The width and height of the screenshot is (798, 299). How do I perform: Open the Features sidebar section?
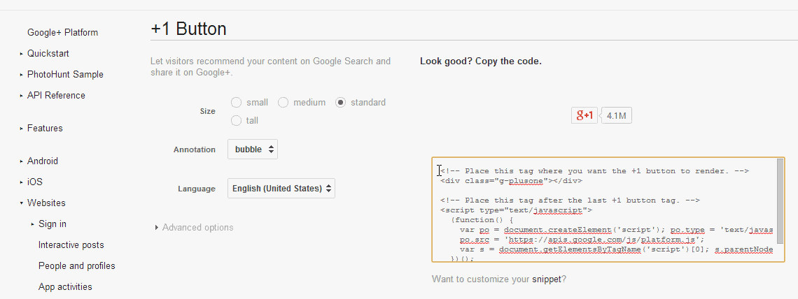pos(45,129)
